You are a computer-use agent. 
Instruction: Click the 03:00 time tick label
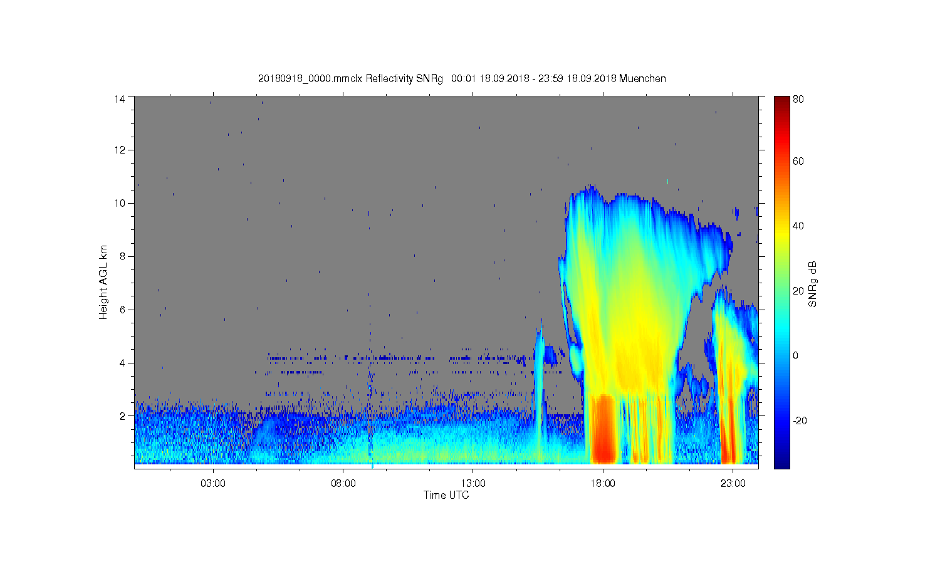tap(213, 484)
